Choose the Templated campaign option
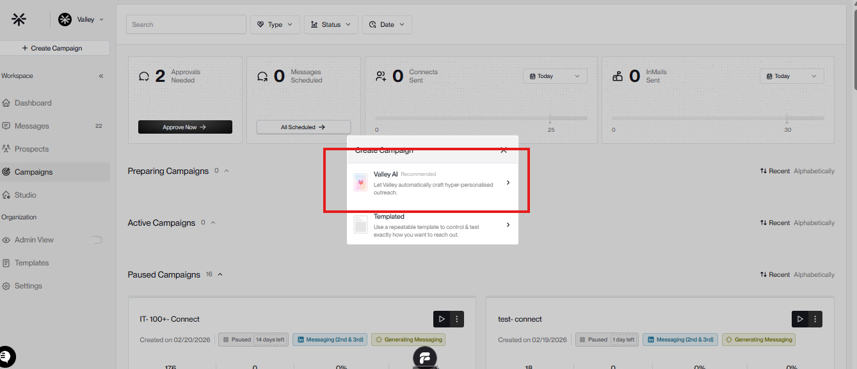Screen dimensions: 857x369 (433, 225)
